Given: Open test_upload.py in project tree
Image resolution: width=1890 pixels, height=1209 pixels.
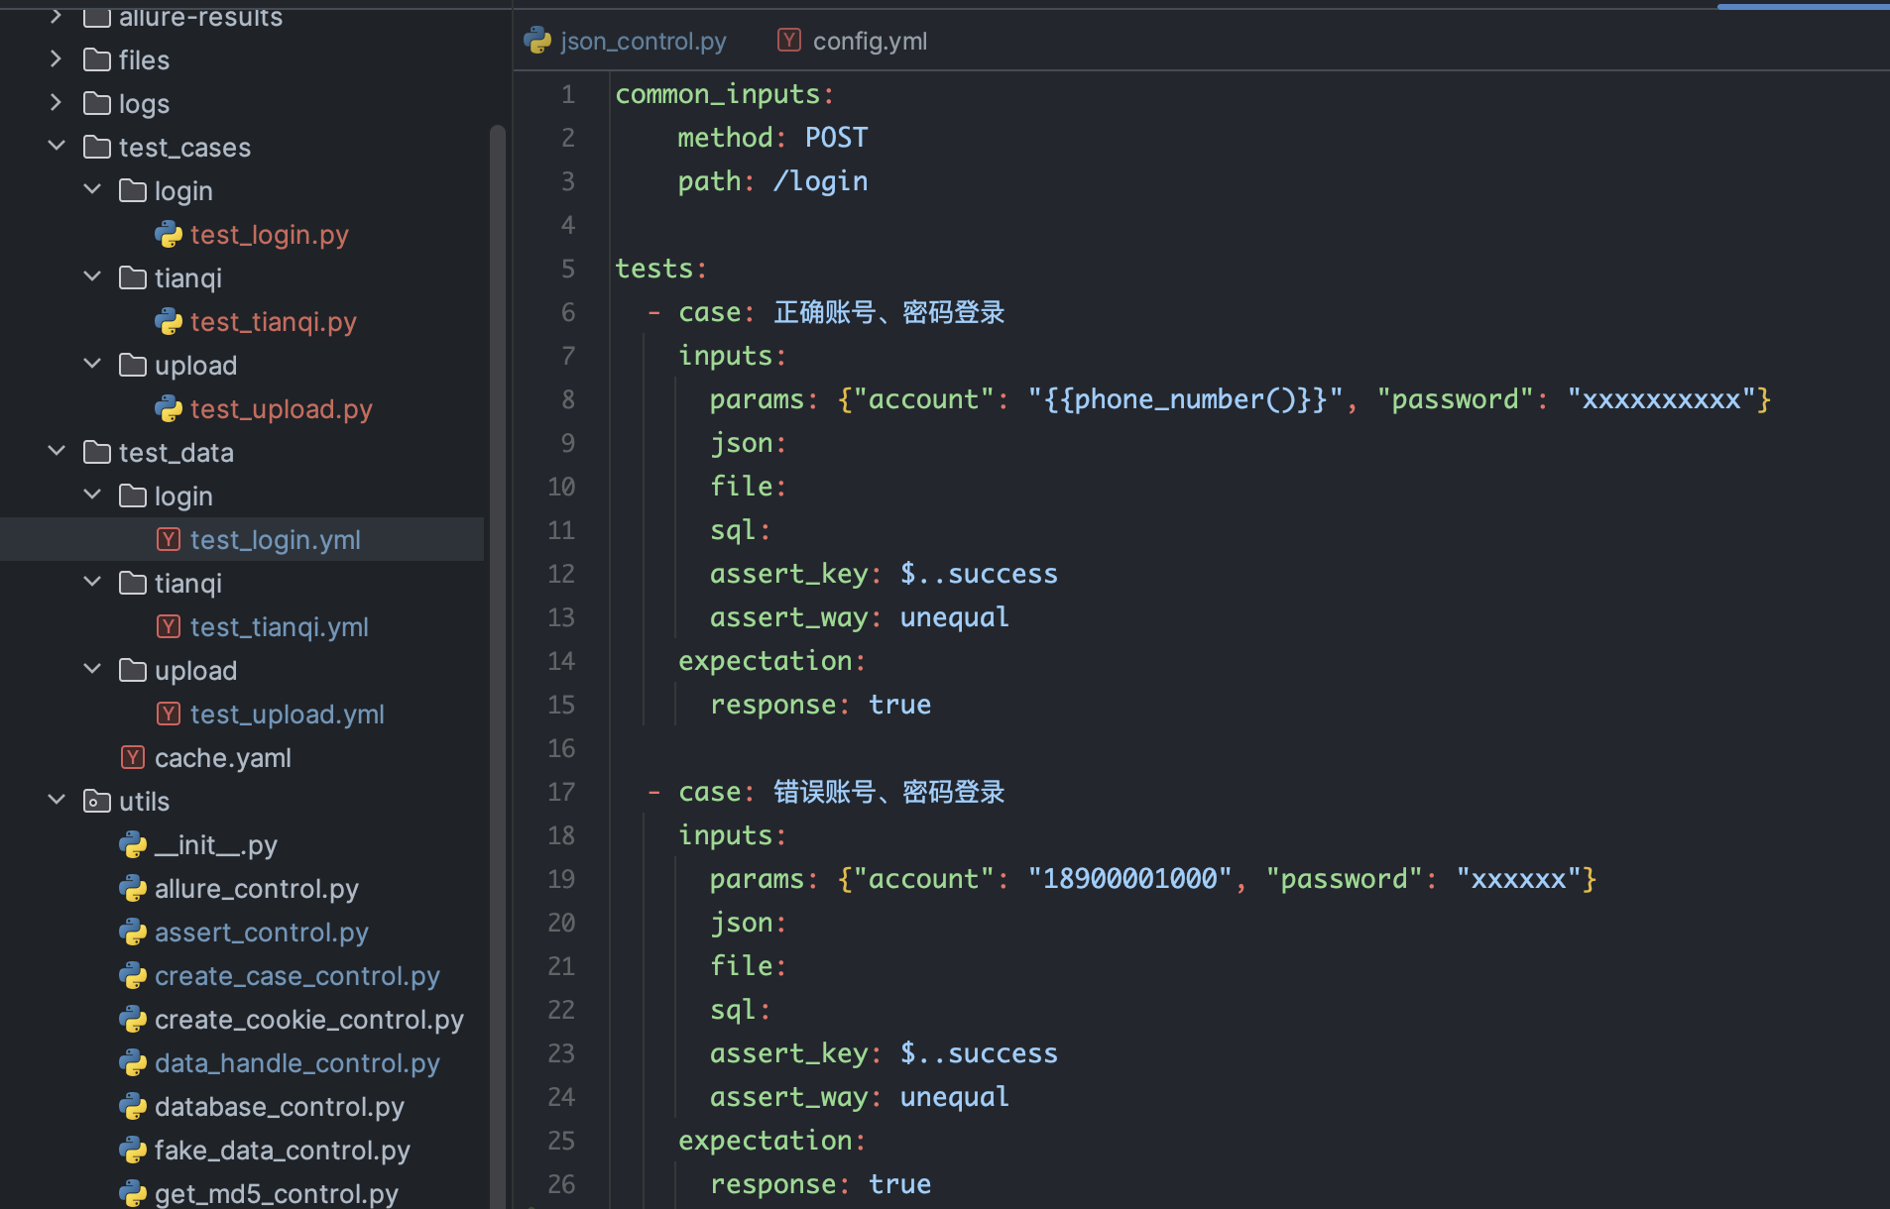Looking at the screenshot, I should [x=281, y=409].
